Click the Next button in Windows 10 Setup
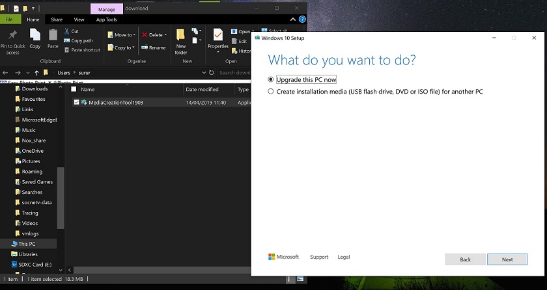This screenshot has height=290, width=547. click(507, 259)
